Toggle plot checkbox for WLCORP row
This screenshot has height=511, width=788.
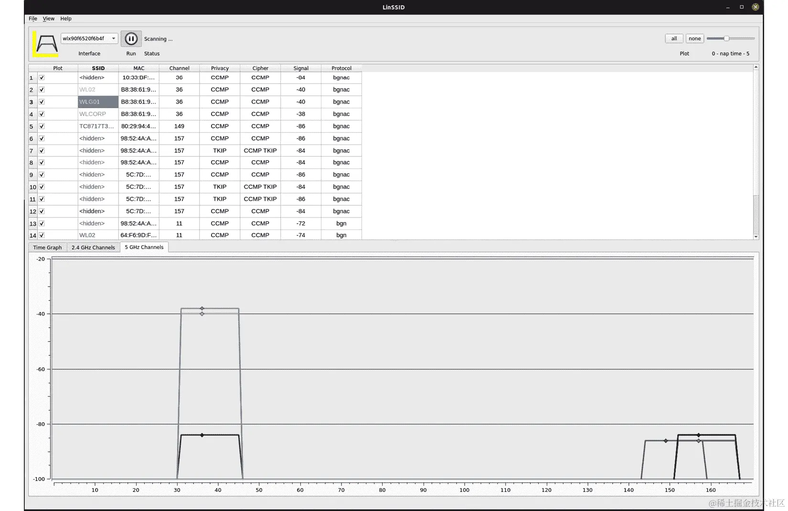pyautogui.click(x=42, y=114)
